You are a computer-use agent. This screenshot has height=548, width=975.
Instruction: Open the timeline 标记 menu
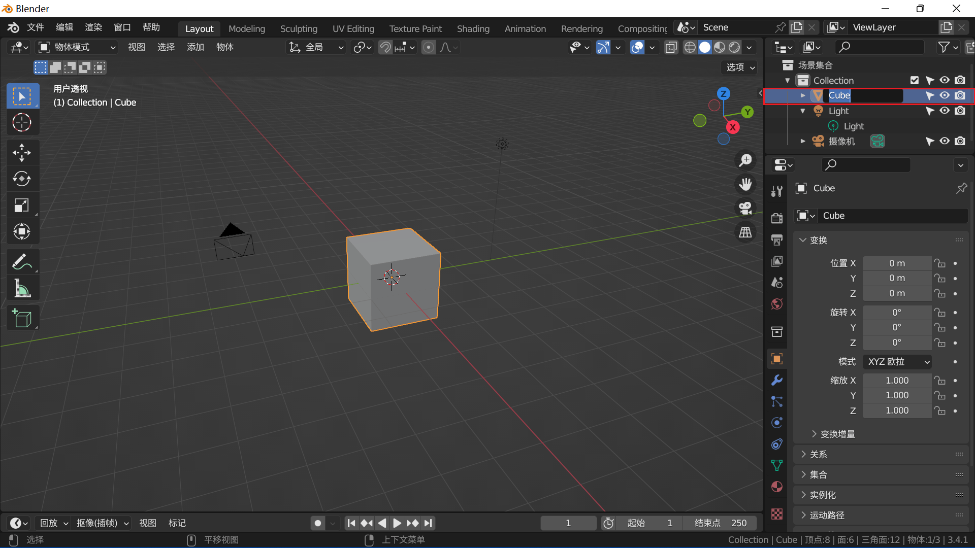coord(177,523)
